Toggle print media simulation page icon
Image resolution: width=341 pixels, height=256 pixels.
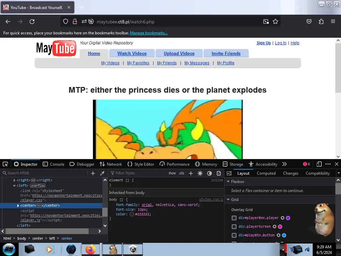[x=219, y=173]
